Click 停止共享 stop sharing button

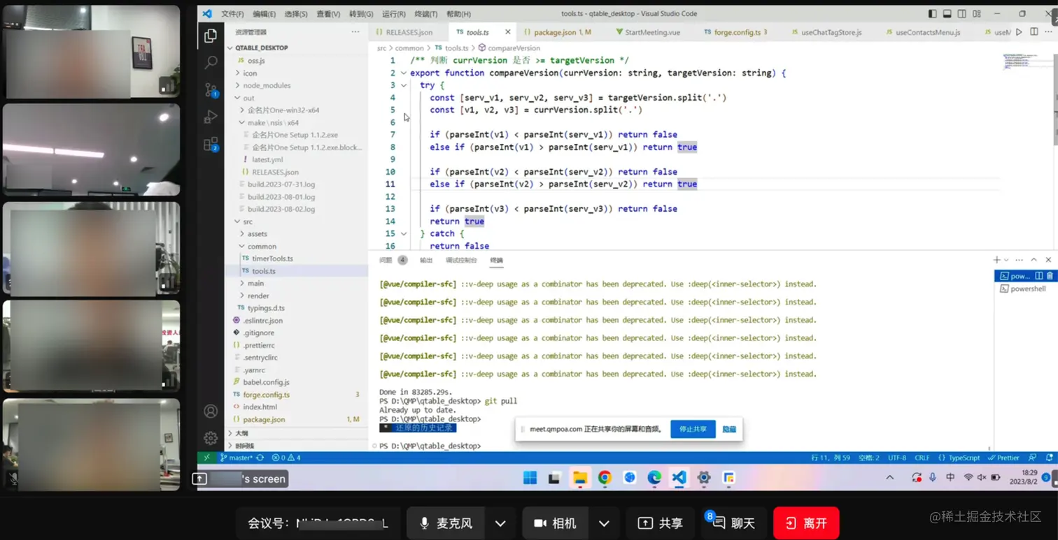click(x=693, y=429)
